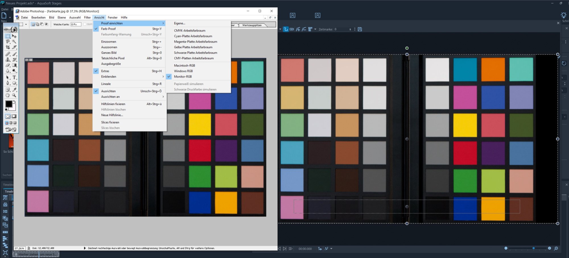The width and height of the screenshot is (569, 258).
Task: Disable the Ausrichten snap option
Action: pos(108,91)
